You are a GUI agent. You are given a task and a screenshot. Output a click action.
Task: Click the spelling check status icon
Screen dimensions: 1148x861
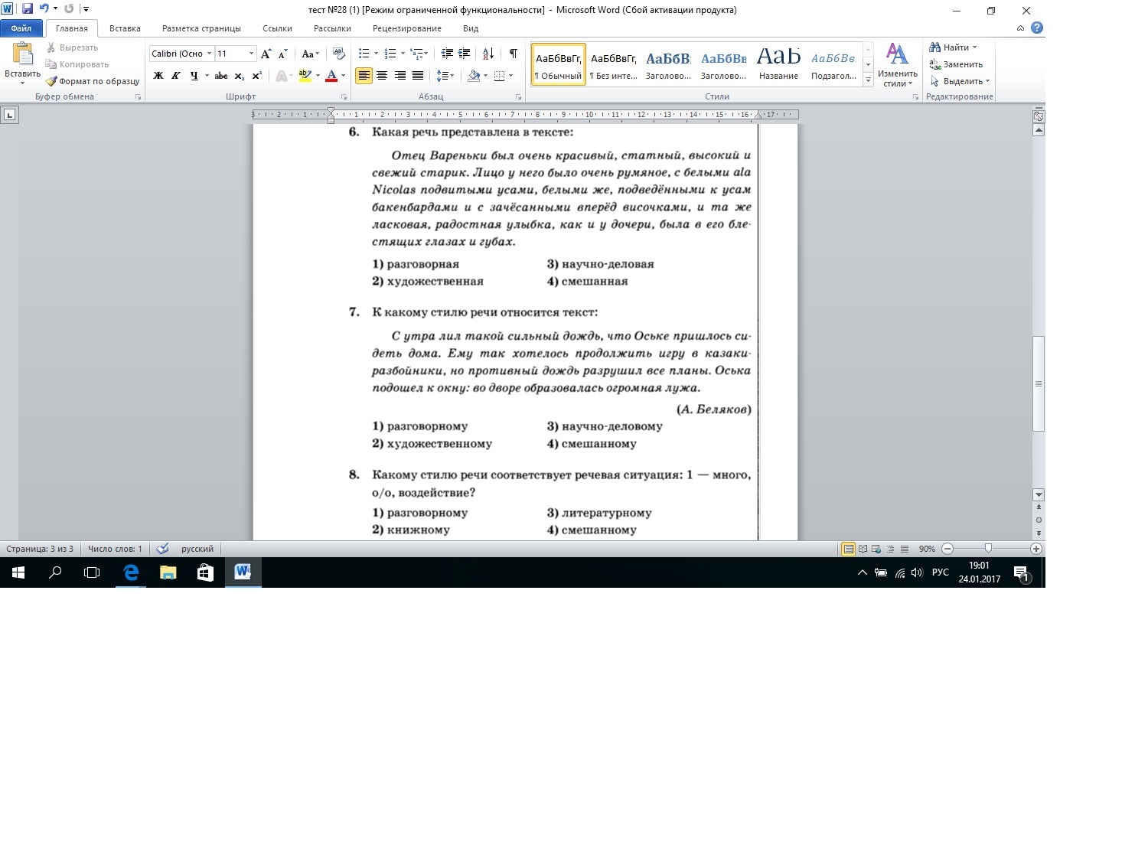[162, 549]
